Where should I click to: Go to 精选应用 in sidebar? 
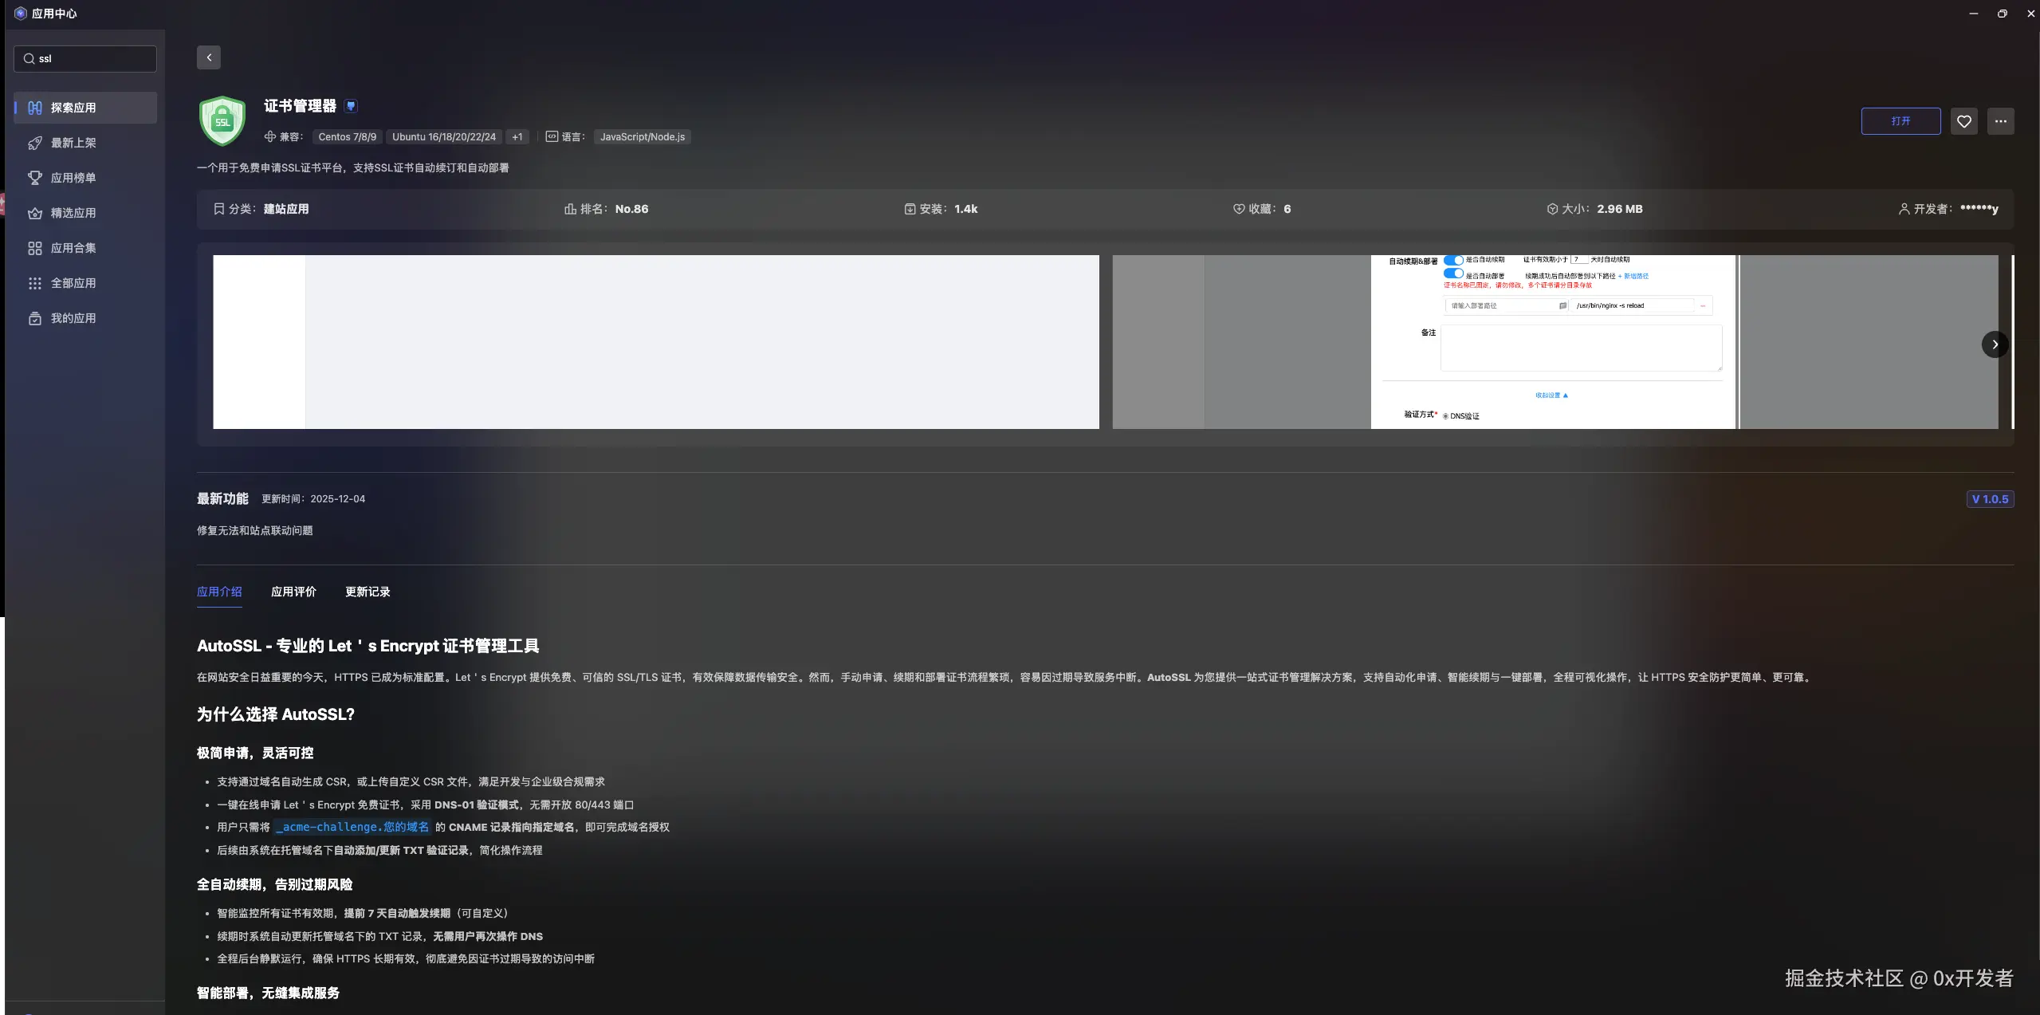point(73,213)
